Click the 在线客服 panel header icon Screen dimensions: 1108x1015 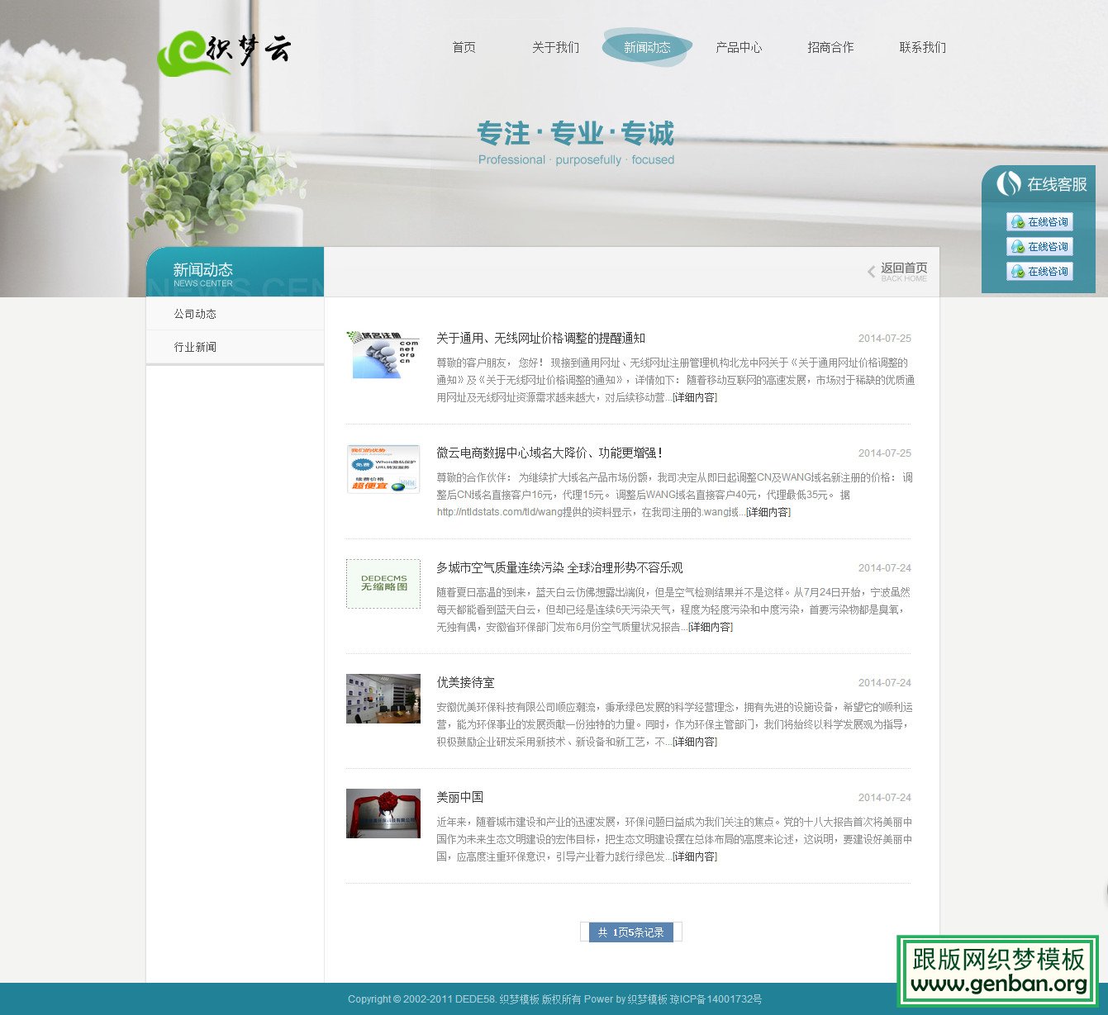[1009, 185]
